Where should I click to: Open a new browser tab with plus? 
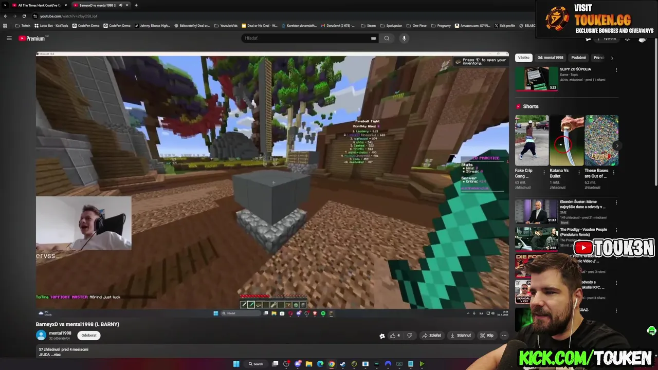click(136, 5)
